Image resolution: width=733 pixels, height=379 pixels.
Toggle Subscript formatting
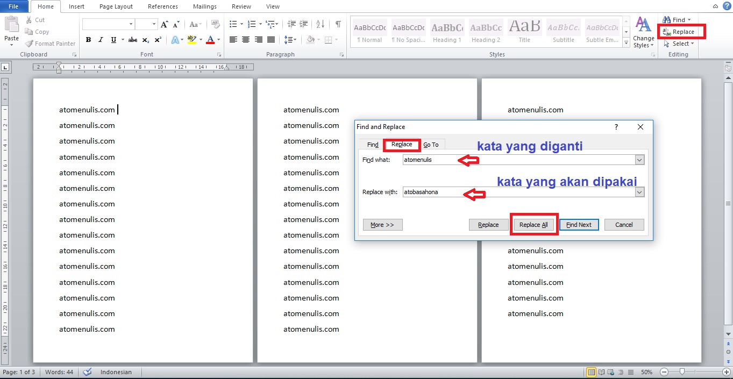tap(146, 40)
